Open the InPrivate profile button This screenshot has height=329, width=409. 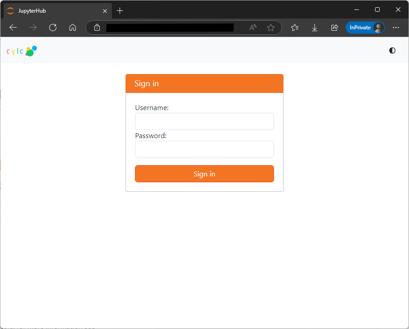coord(365,28)
